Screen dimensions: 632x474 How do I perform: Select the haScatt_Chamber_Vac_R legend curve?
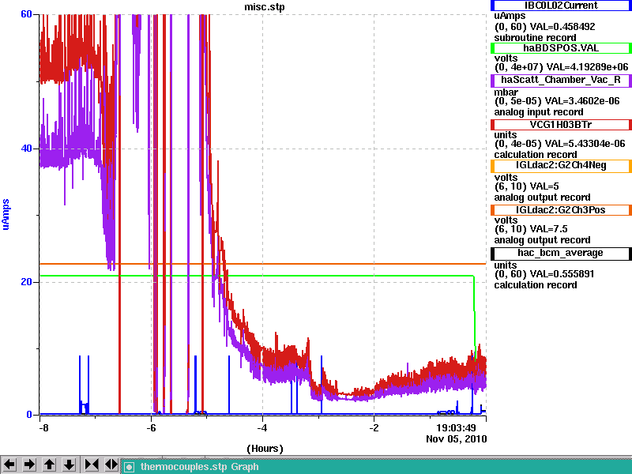pos(561,80)
